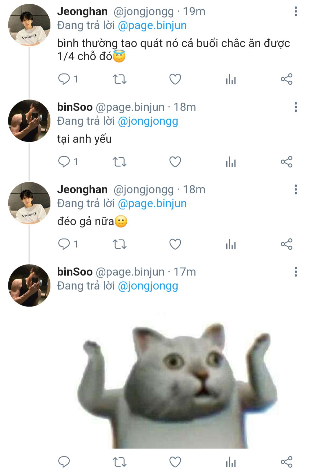Open @jongjongg mention in binSoo's 18m tweet
Viewport: 313px width, 470px height.
pos(148,121)
